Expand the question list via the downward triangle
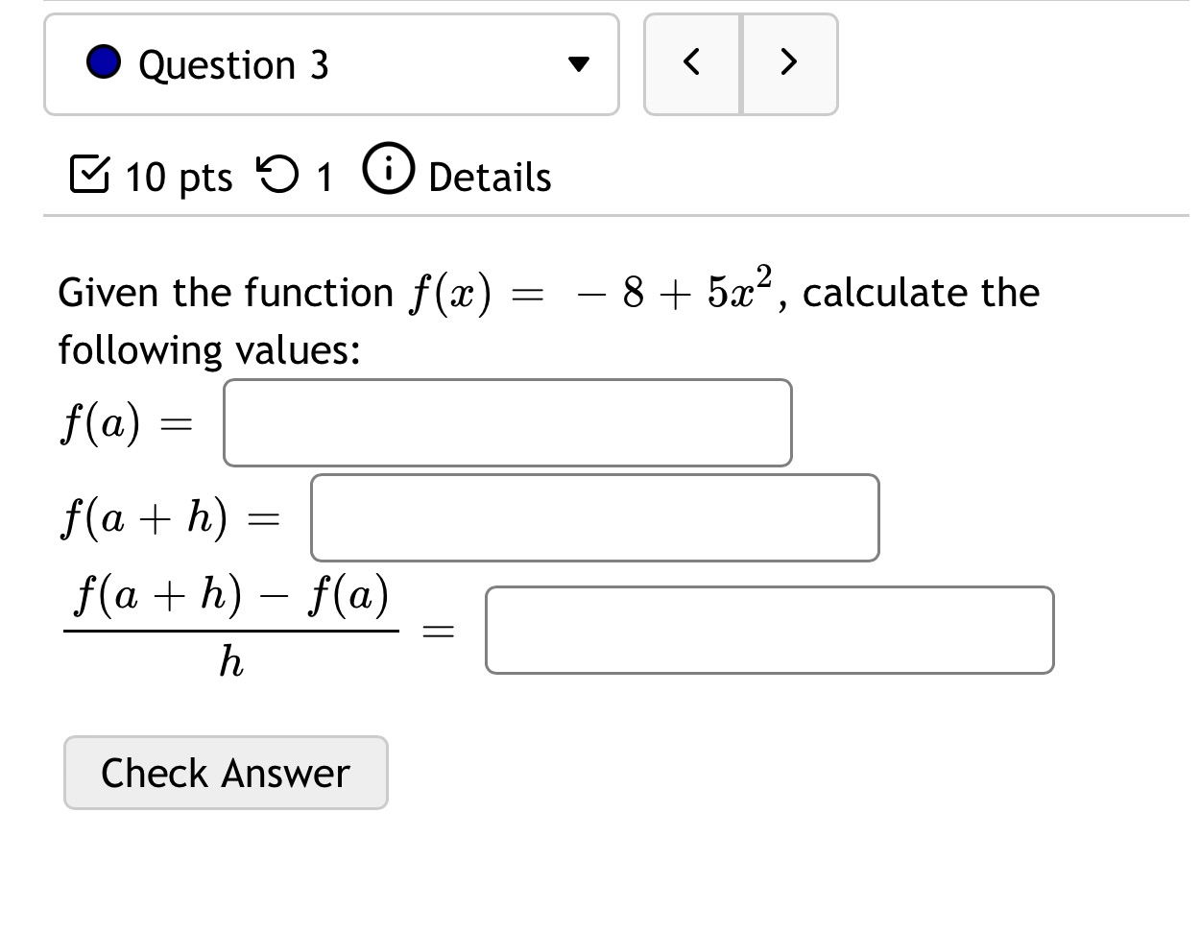 coord(580,64)
